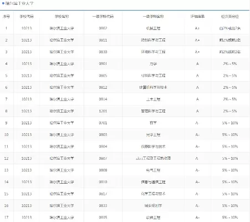Click the 哈尔滨工业大学 title above the table
Image resolution: width=250 pixels, height=222 pixels.
click(x=19, y=3)
